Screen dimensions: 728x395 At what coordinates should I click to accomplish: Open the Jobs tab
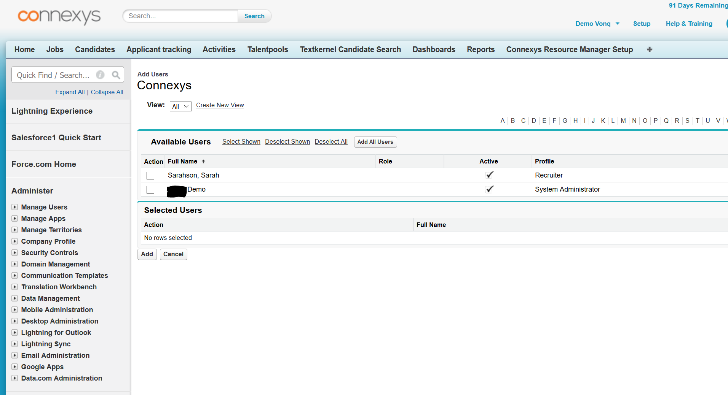(55, 49)
